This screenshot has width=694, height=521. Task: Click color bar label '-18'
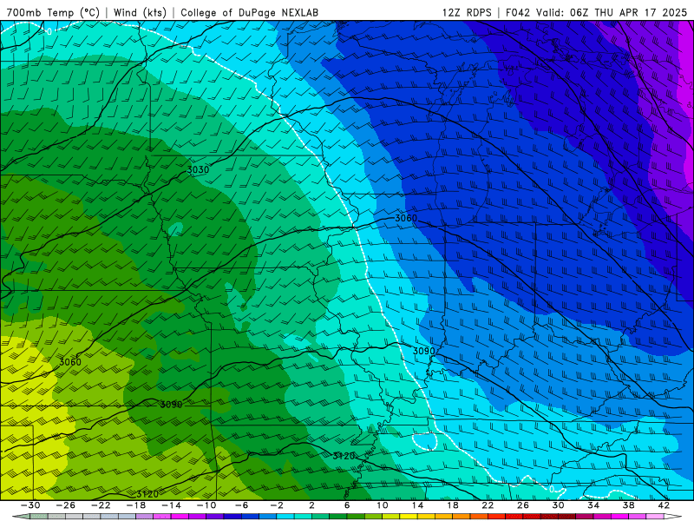136,505
